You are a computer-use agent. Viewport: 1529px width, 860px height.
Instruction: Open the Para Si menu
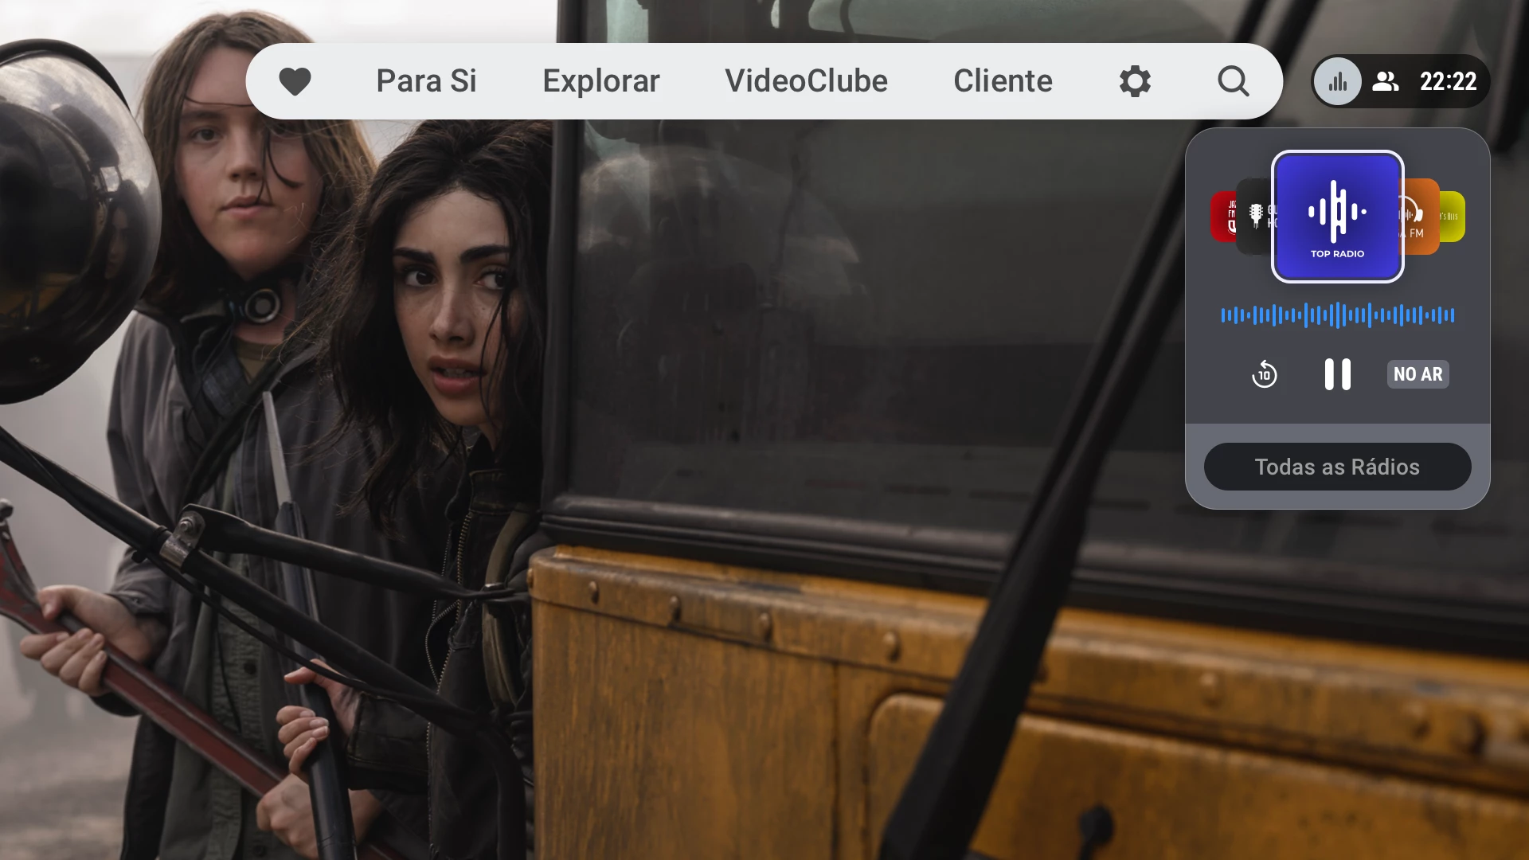point(426,81)
